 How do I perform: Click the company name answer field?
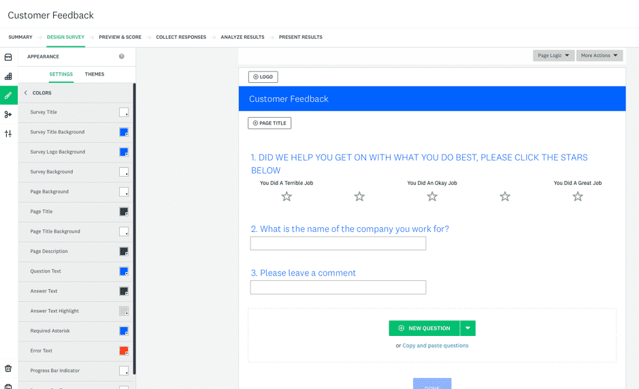338,243
